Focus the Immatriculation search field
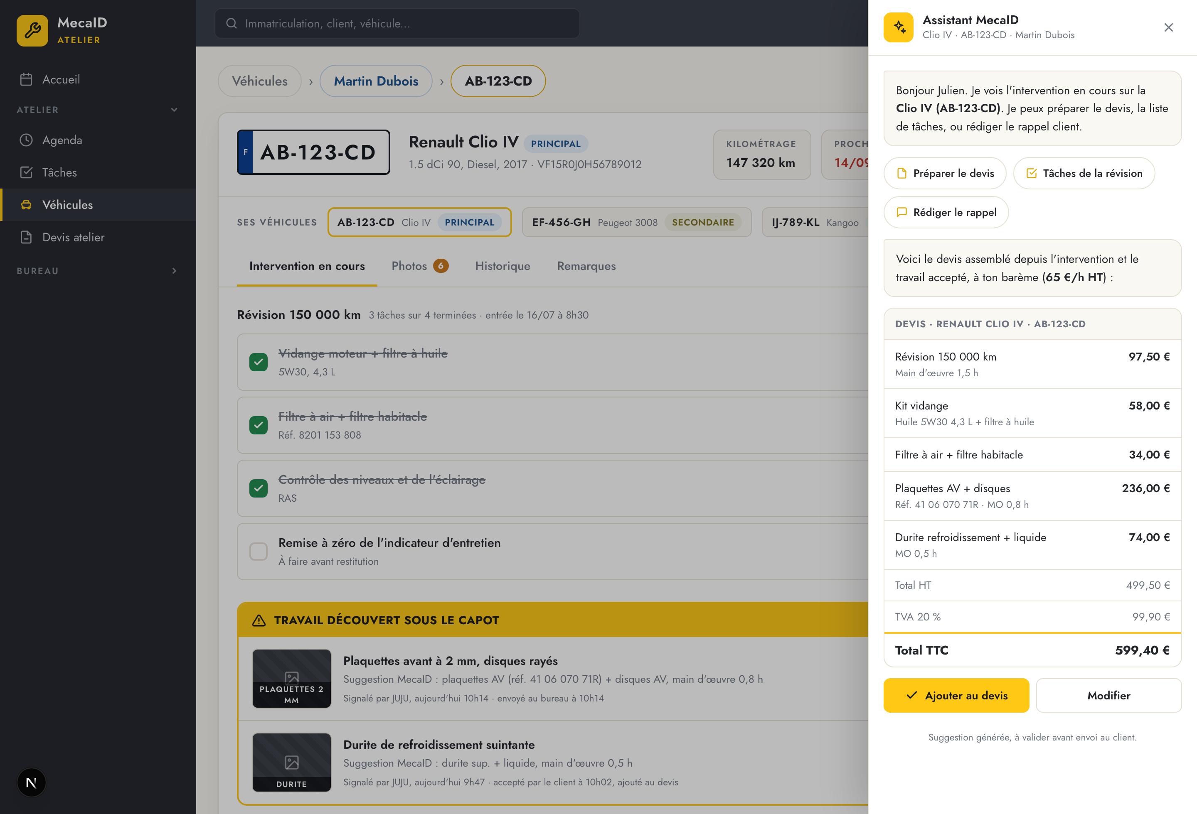This screenshot has width=1197, height=814. (397, 23)
